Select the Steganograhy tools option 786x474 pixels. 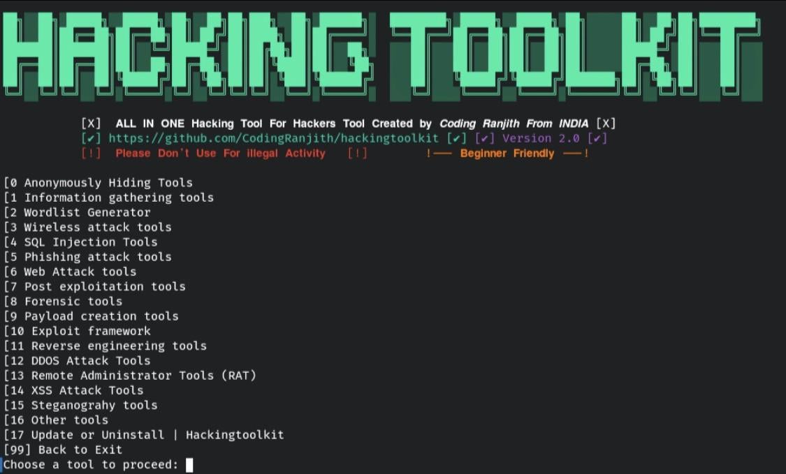coord(81,406)
